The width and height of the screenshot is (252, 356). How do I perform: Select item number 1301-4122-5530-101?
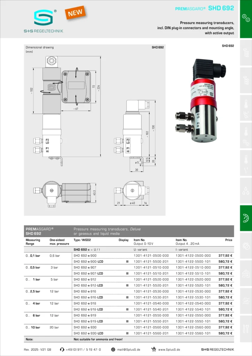(x=193, y=298)
